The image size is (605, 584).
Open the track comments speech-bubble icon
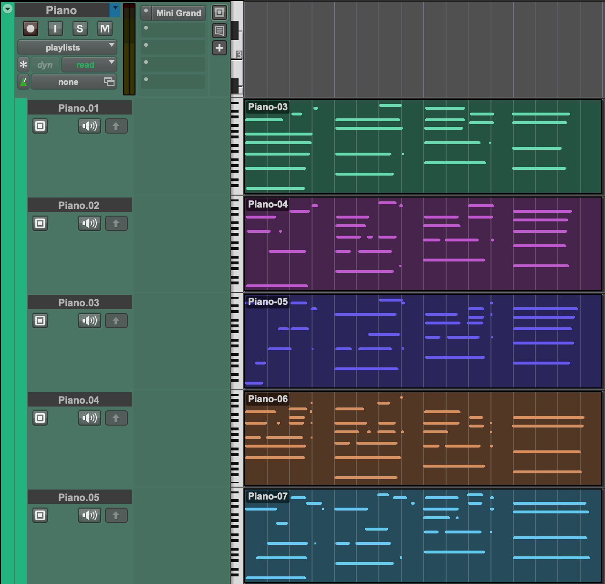219,31
